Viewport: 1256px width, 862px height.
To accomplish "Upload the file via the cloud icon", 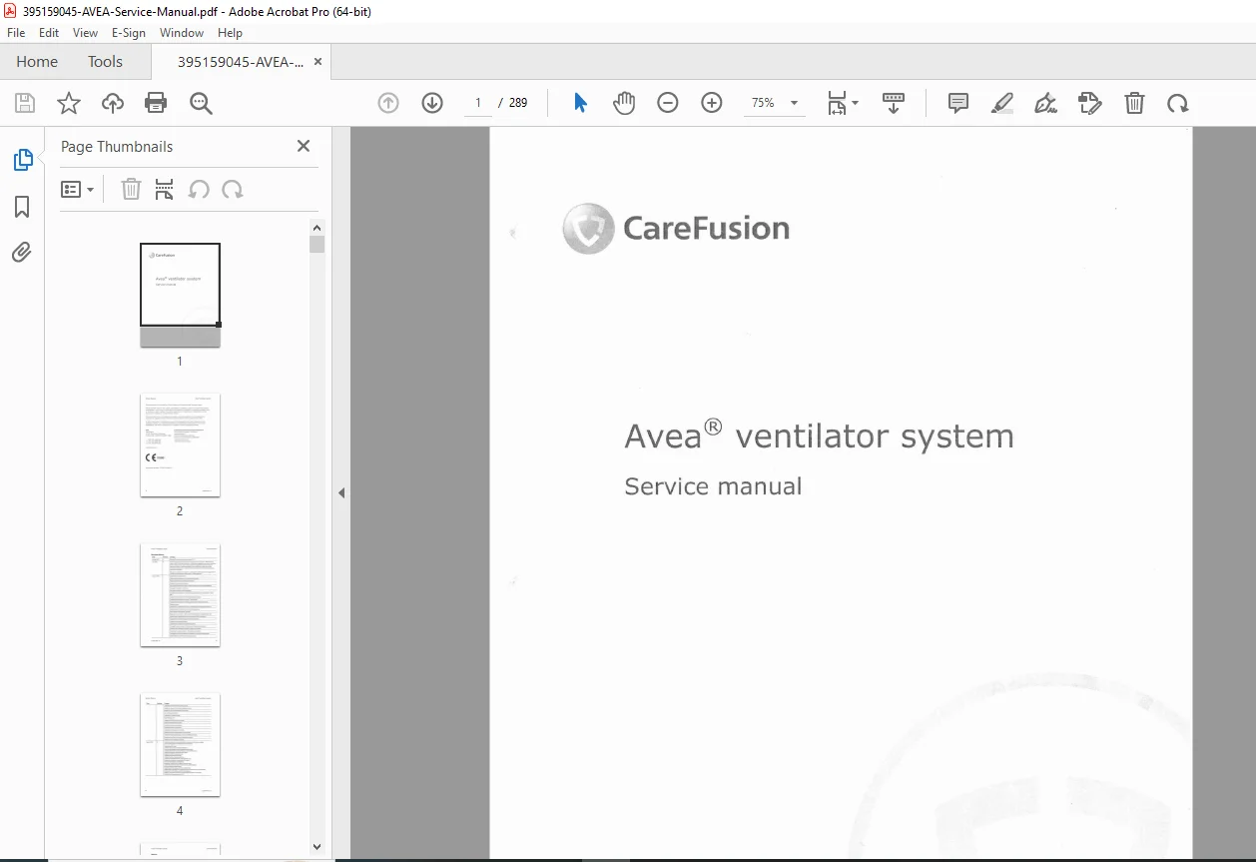I will [113, 103].
